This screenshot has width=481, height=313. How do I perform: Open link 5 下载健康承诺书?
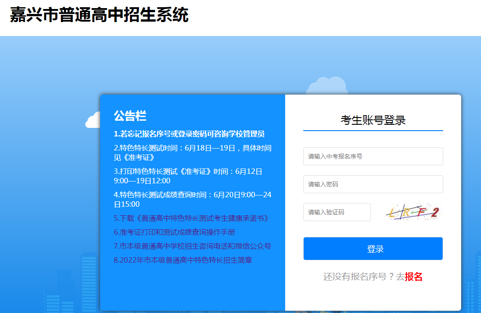192,218
